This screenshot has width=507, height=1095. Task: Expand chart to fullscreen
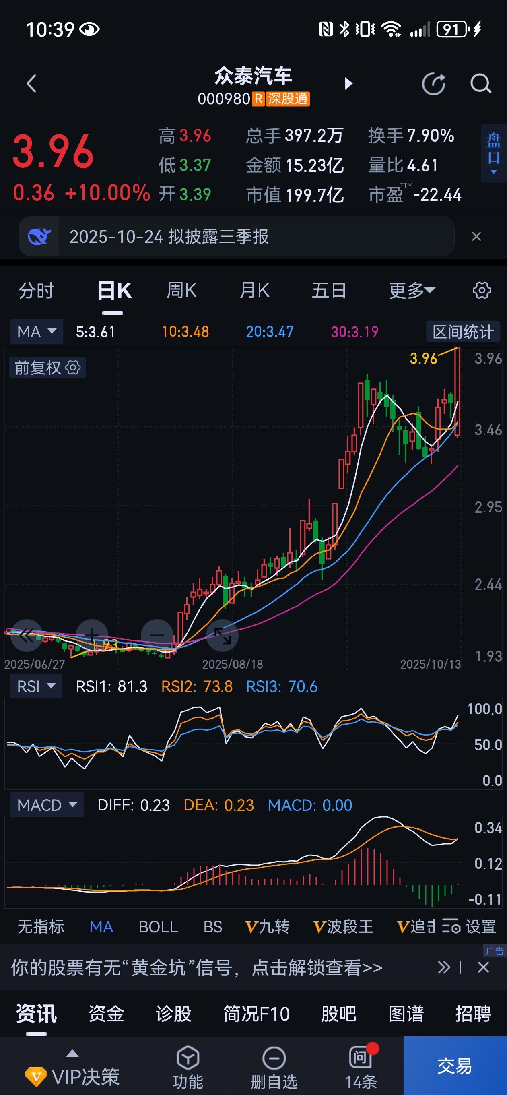(x=222, y=636)
